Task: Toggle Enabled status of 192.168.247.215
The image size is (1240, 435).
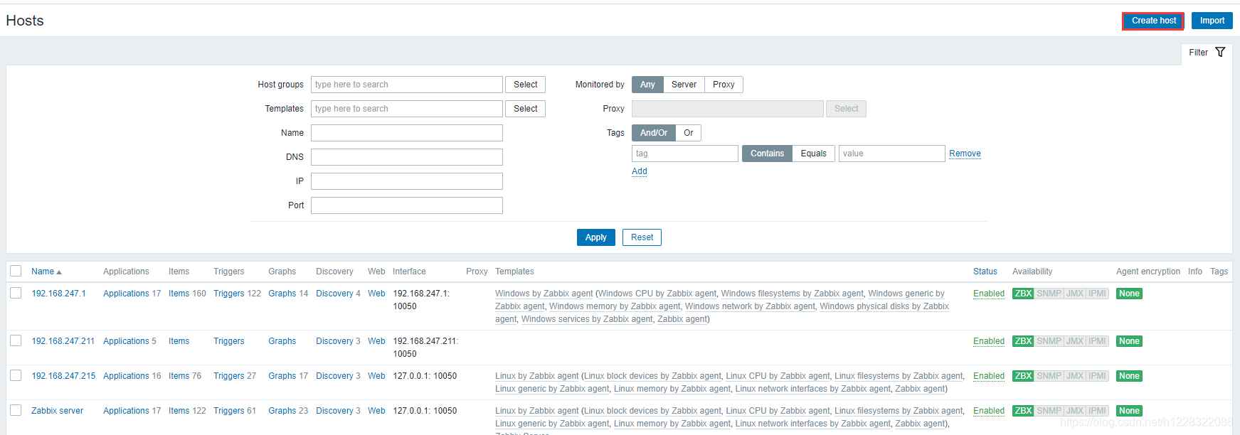Action: (989, 376)
